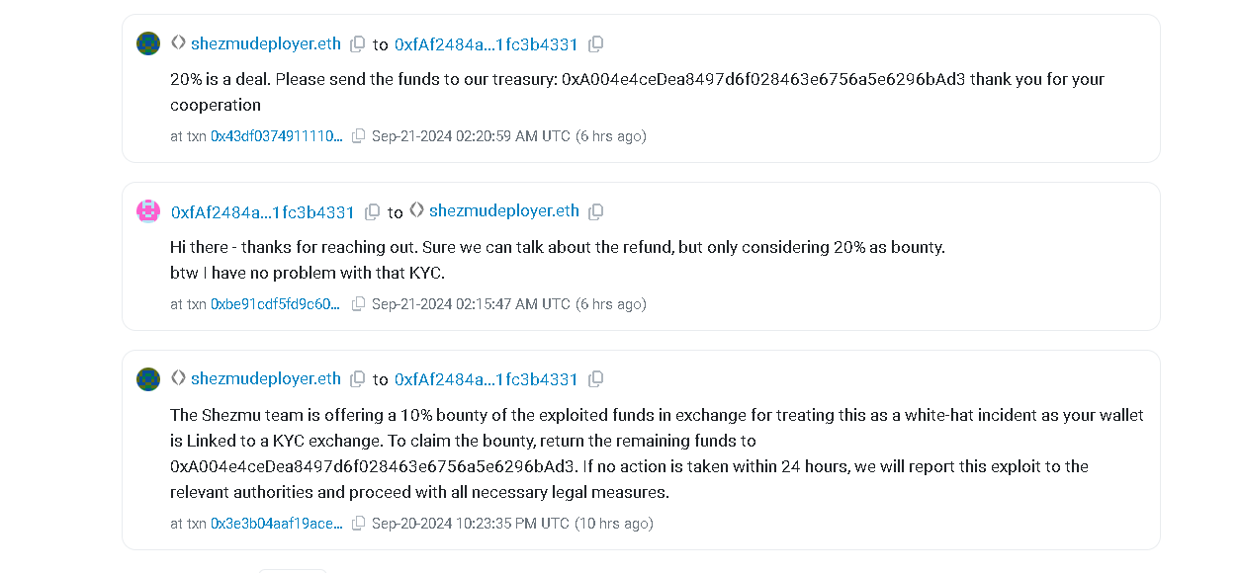Open transaction link 0x43df0374911110
Image resolution: width=1241 pixels, height=573 pixels.
[x=276, y=136]
